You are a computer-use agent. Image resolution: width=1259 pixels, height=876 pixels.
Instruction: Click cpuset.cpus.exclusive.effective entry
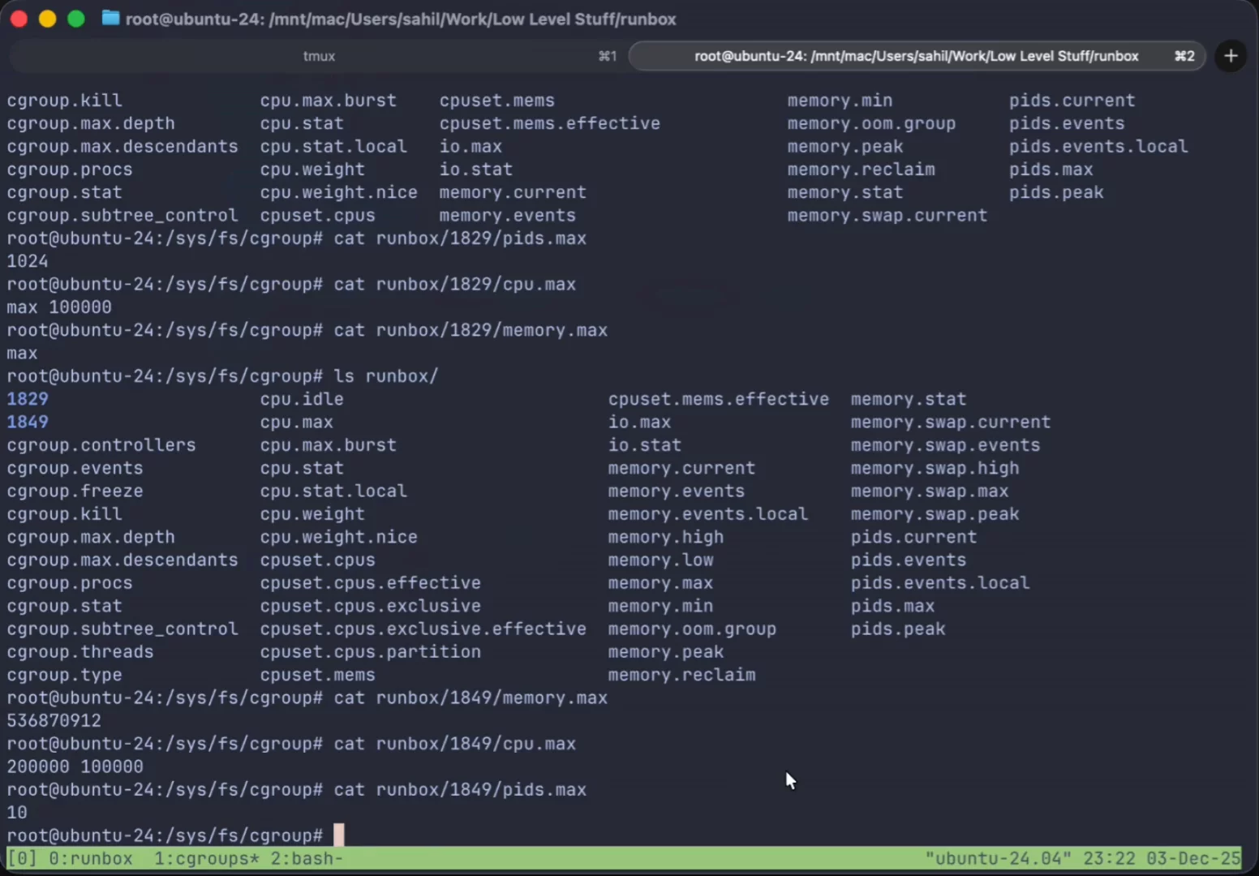point(423,629)
